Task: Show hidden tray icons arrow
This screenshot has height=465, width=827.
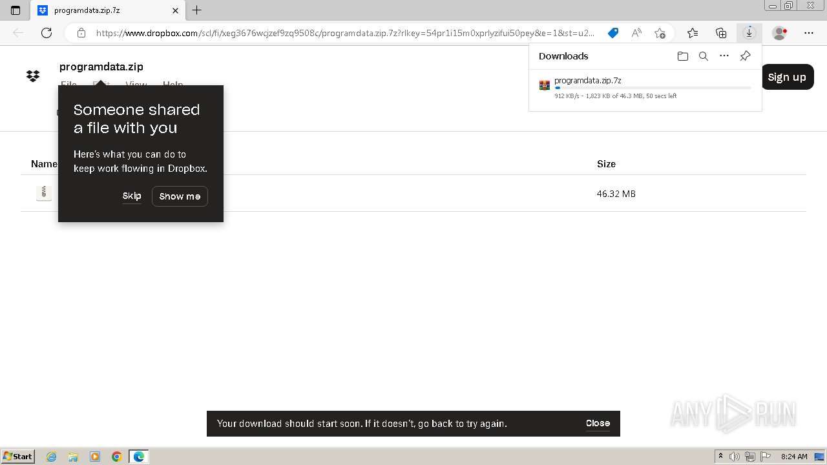Action: pyautogui.click(x=721, y=457)
